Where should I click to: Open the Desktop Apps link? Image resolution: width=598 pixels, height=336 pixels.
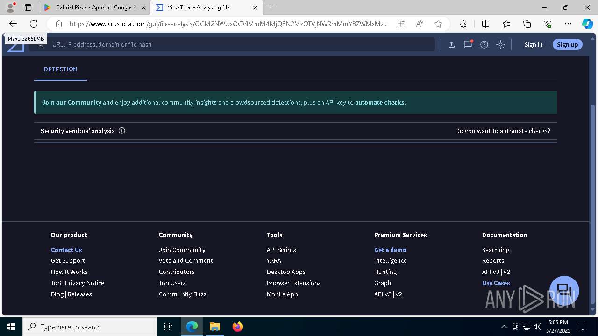(x=286, y=272)
